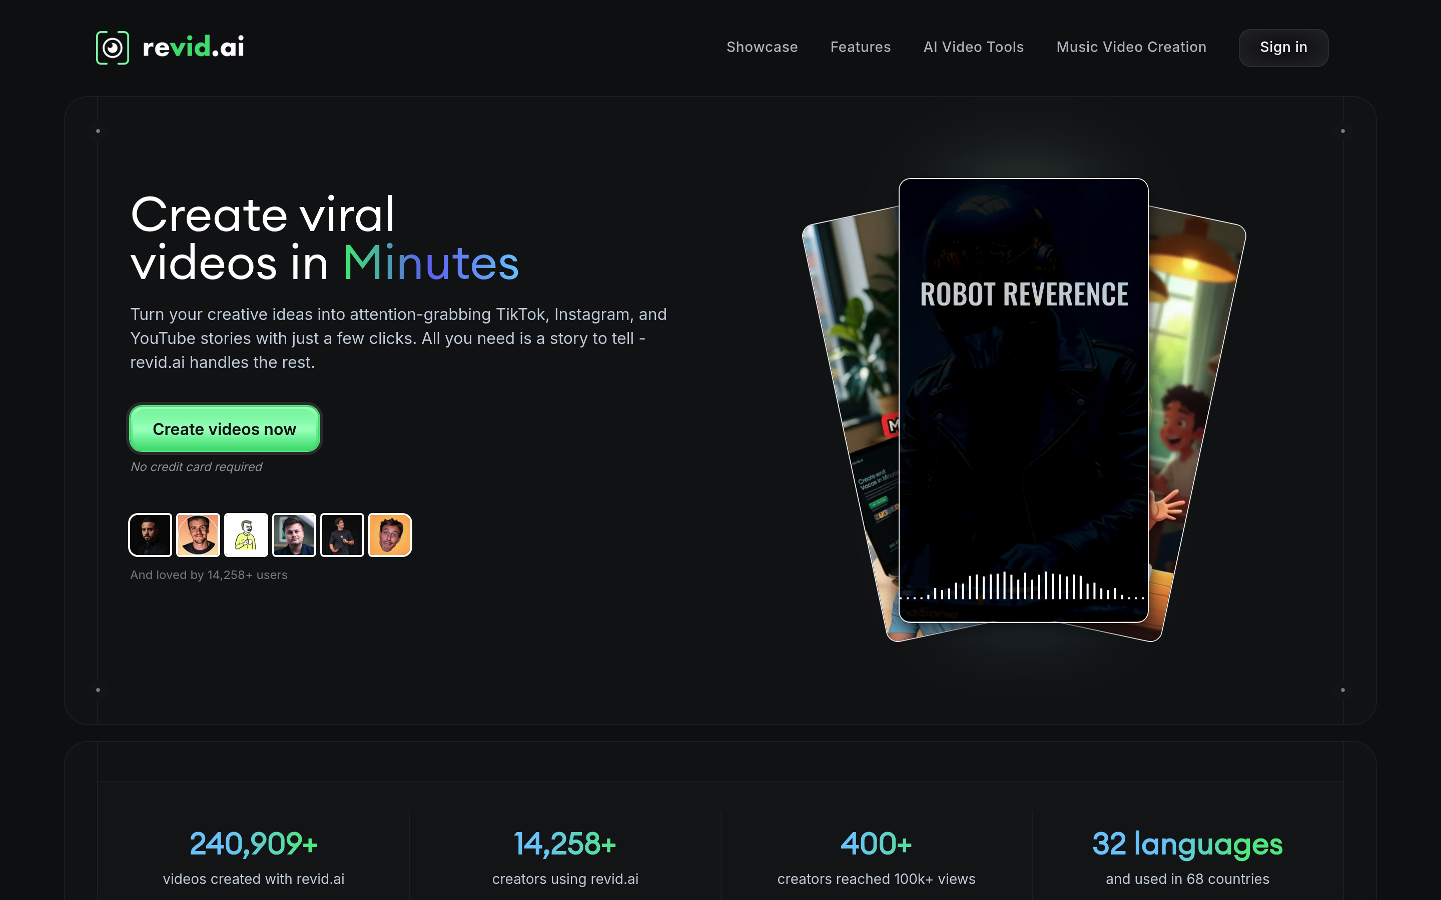Screen dimensions: 1441x900
Task: Select the first dark-portrait user avatar
Action: (150, 534)
